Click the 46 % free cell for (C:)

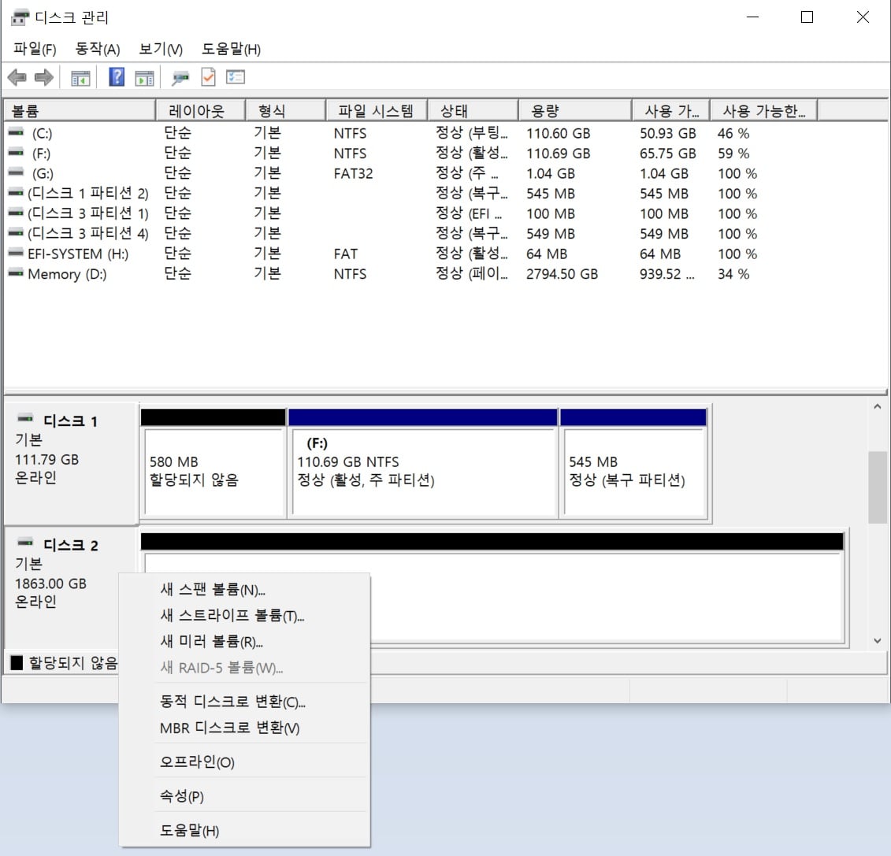tap(733, 134)
